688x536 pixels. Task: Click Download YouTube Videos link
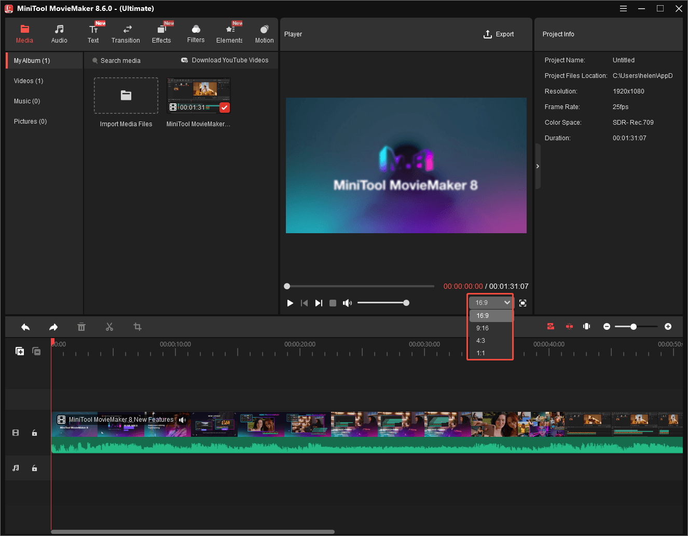(x=225, y=60)
